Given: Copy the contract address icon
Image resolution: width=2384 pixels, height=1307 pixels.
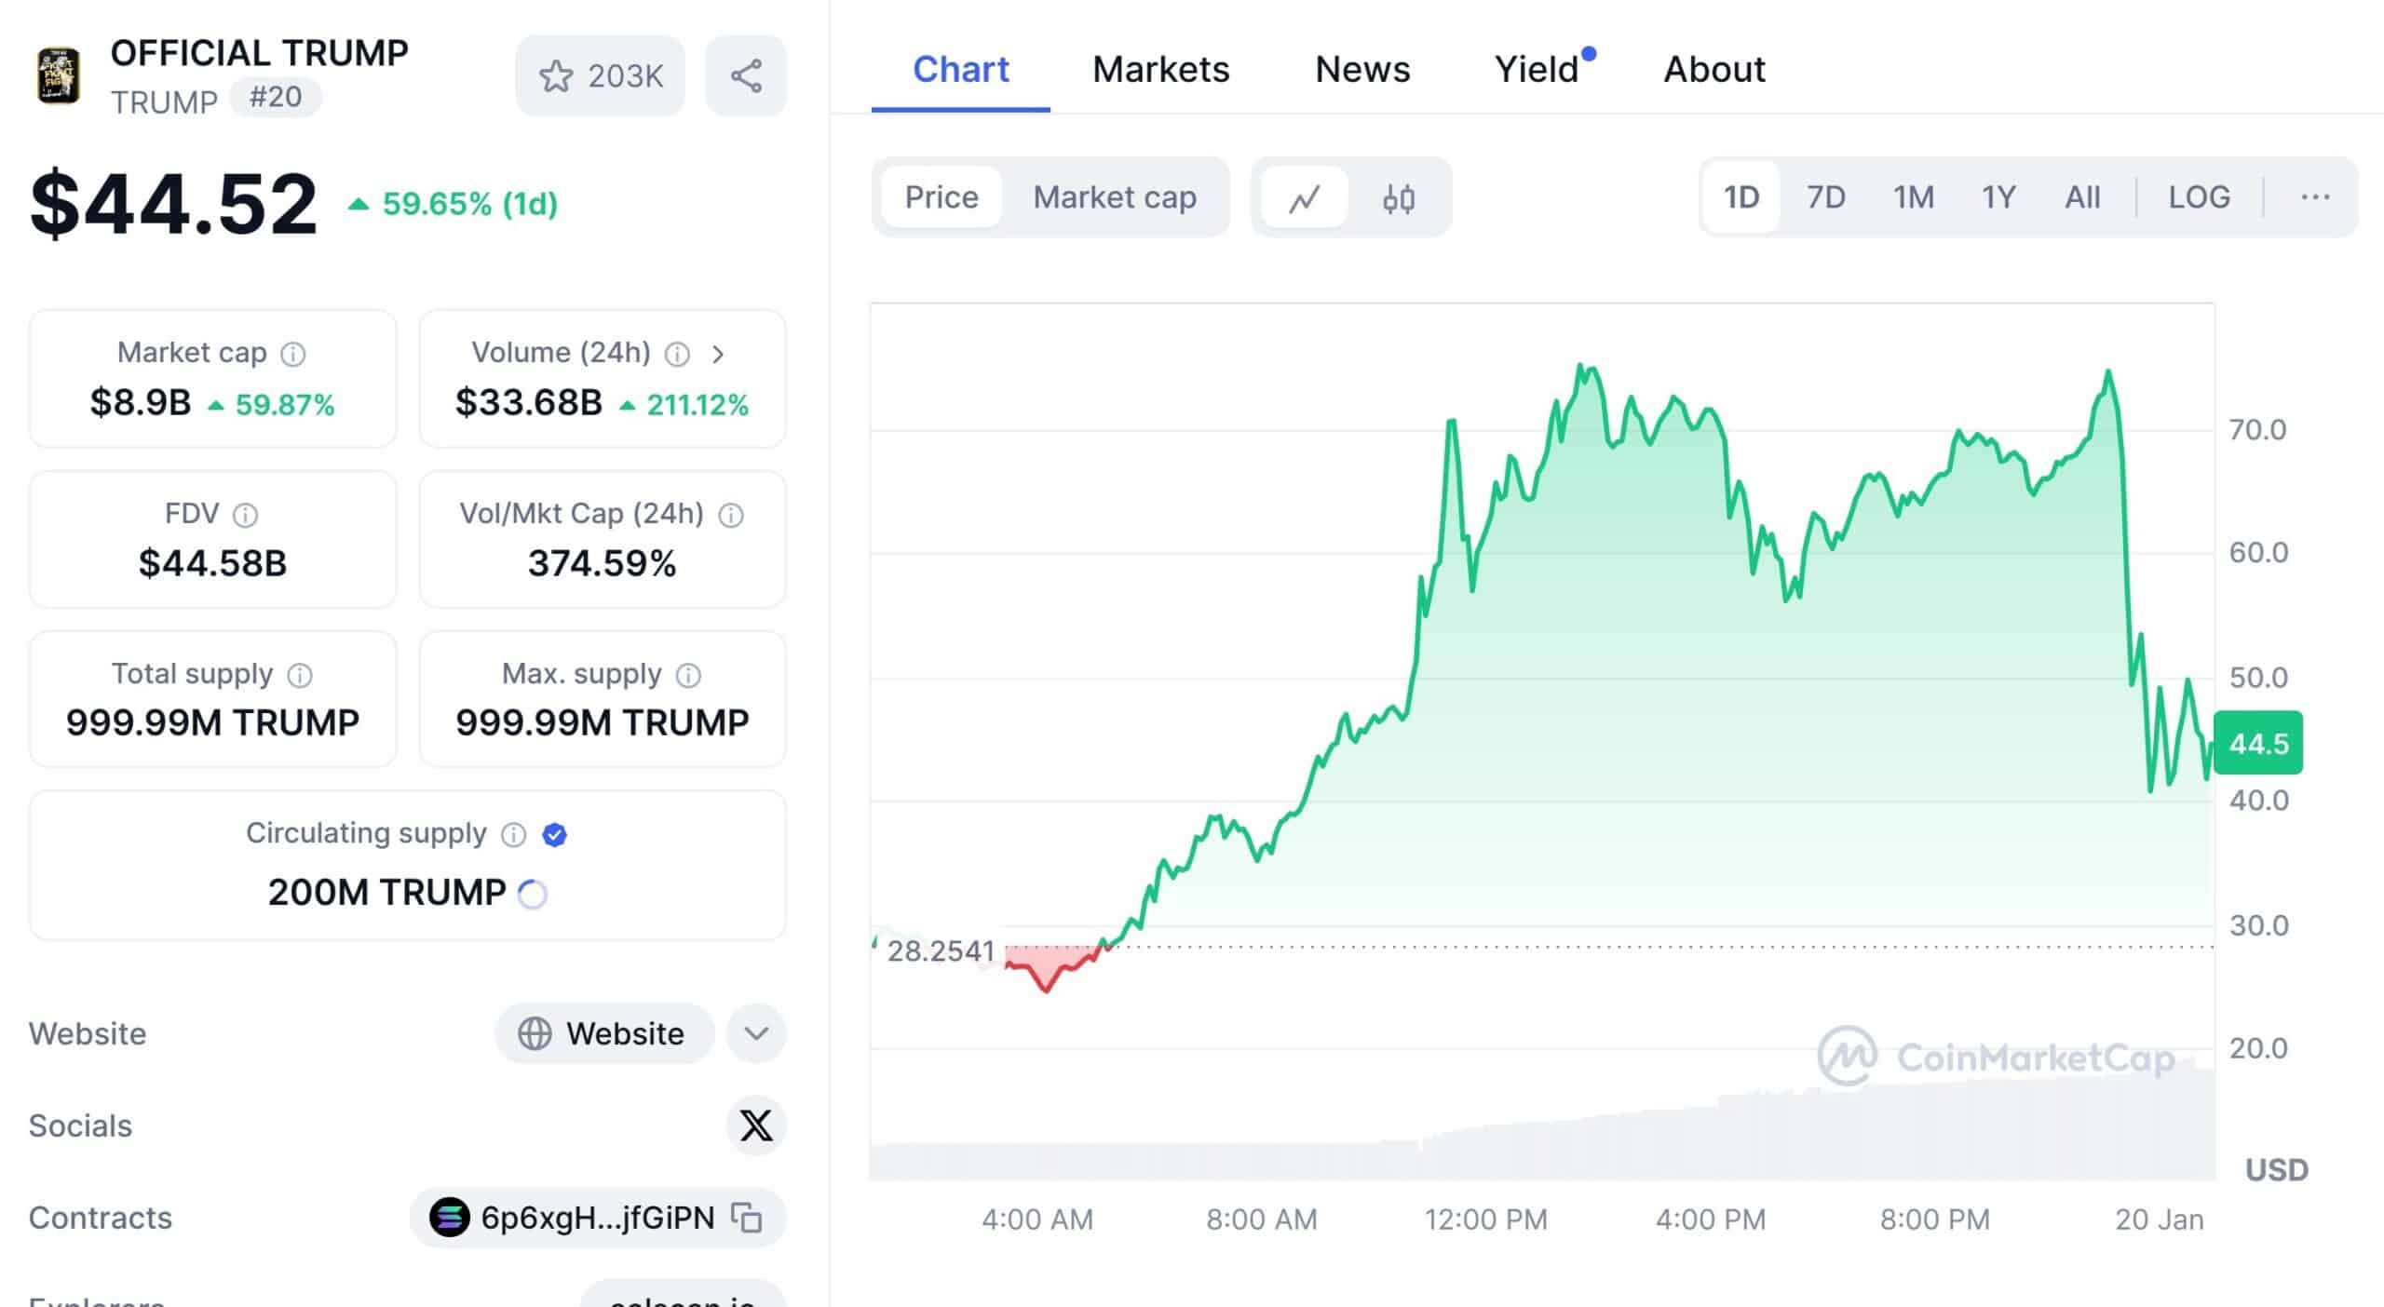Looking at the screenshot, I should tap(747, 1218).
